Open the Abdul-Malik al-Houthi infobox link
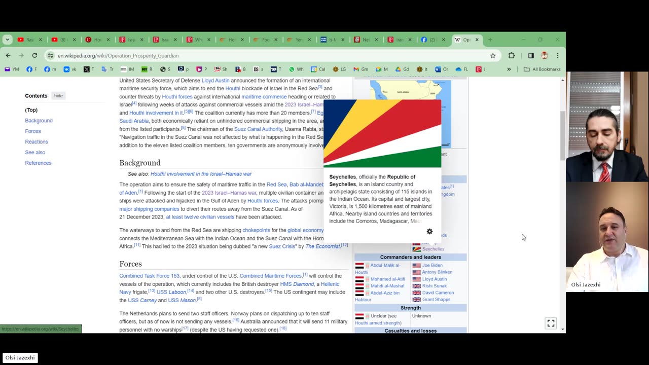The image size is (649, 365). pos(378,269)
